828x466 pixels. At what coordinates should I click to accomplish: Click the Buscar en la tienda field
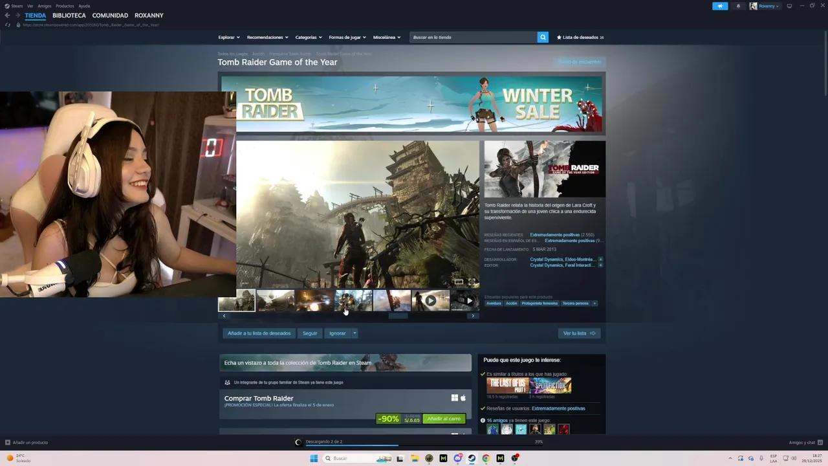click(474, 37)
